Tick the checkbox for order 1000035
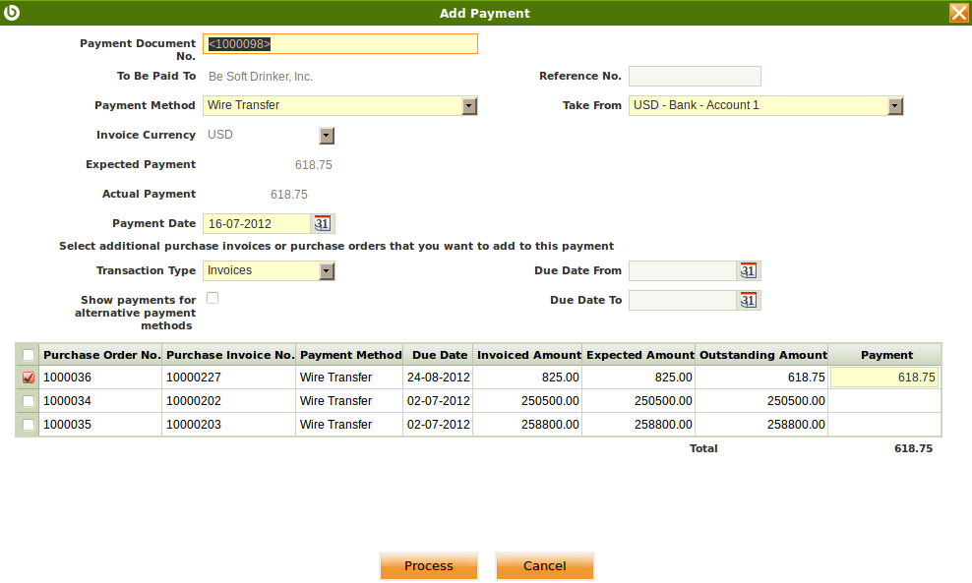The height and width of the screenshot is (583, 972). coord(29,425)
